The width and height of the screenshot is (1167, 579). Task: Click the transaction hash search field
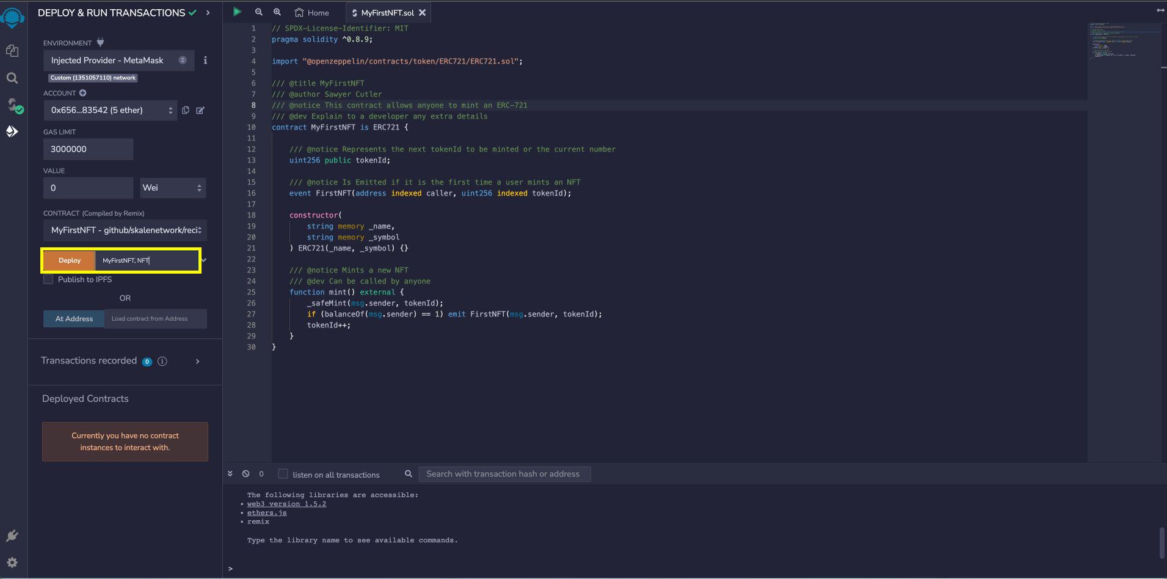point(503,474)
